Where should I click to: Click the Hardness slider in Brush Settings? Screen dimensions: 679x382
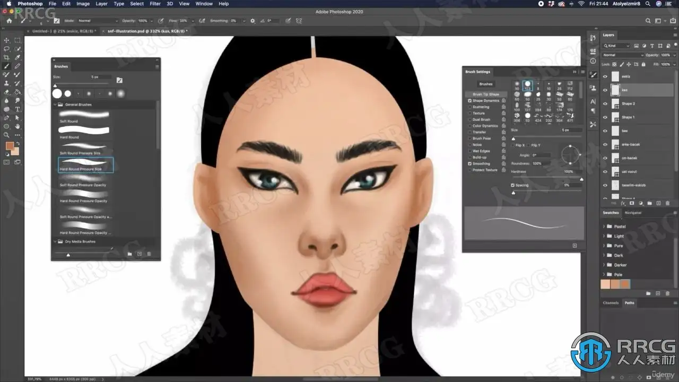point(546,179)
